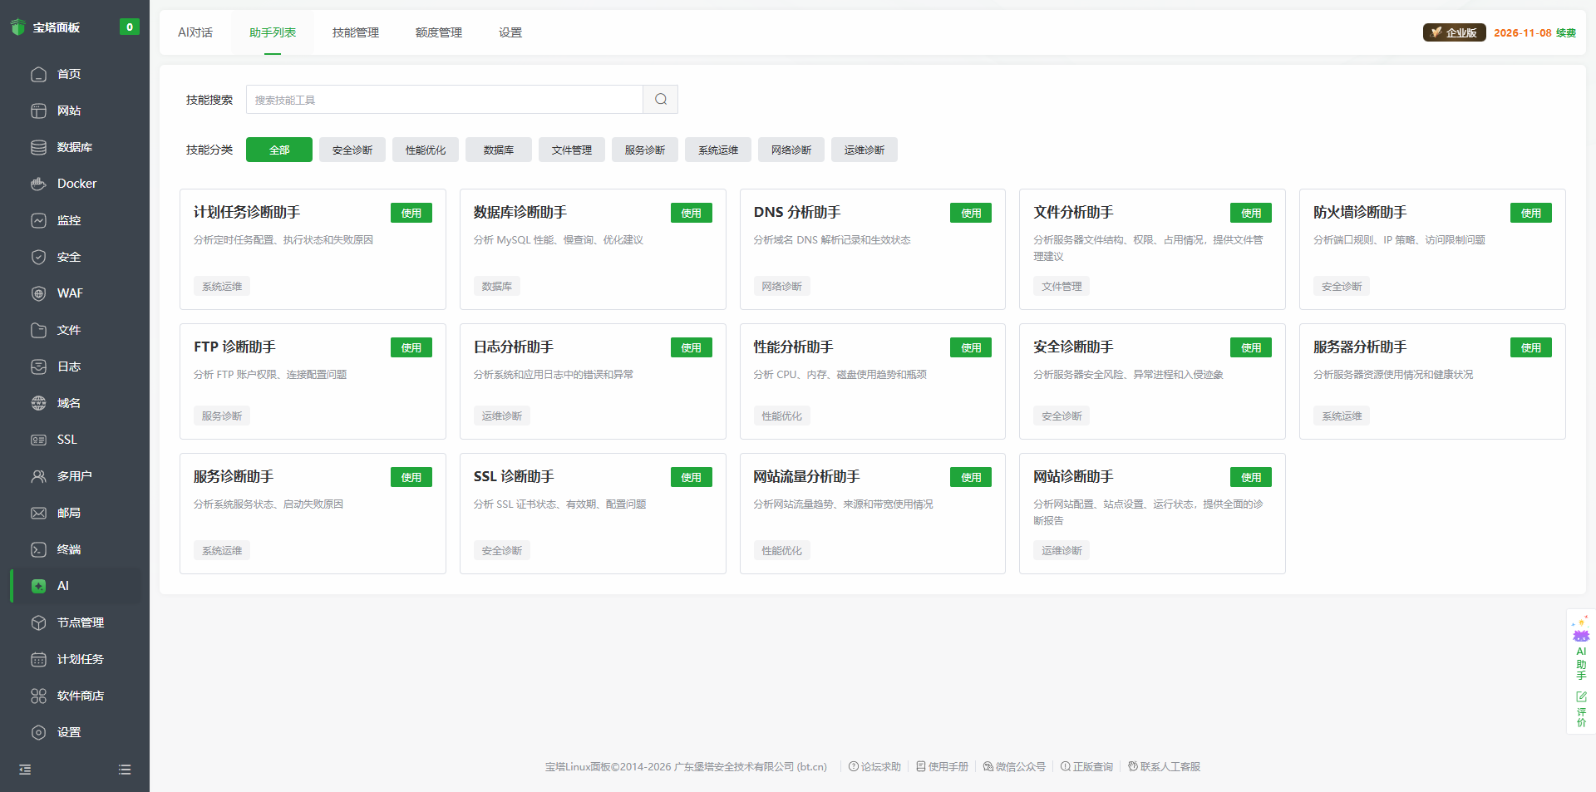Image resolution: width=1596 pixels, height=792 pixels.
Task: Click the search magnifier icon button
Action: (x=660, y=100)
